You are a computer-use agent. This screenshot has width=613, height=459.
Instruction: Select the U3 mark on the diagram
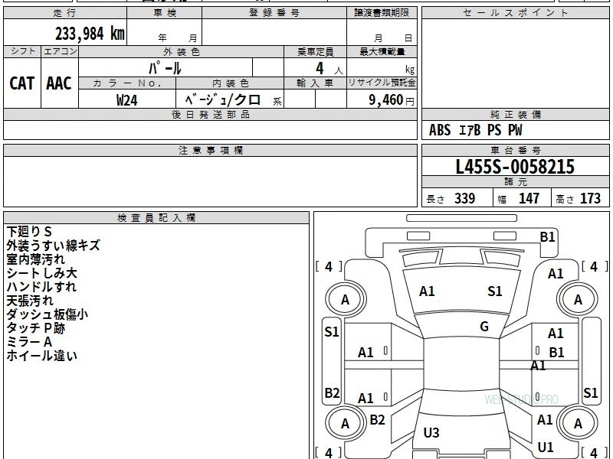click(431, 432)
